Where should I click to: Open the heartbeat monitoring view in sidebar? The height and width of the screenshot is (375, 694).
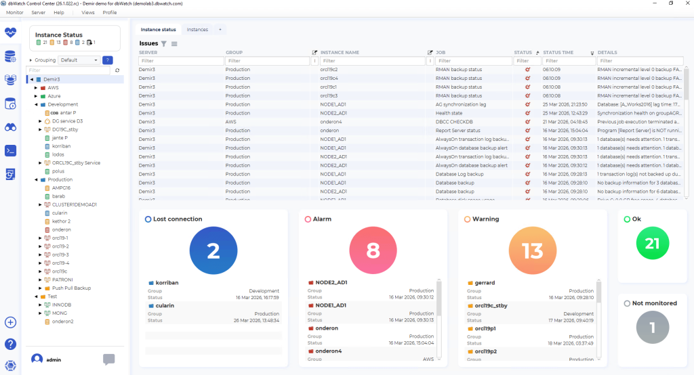tap(11, 32)
